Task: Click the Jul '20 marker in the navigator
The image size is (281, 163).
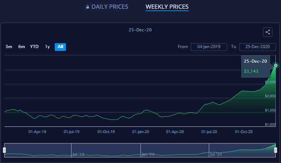Action: tap(216, 154)
